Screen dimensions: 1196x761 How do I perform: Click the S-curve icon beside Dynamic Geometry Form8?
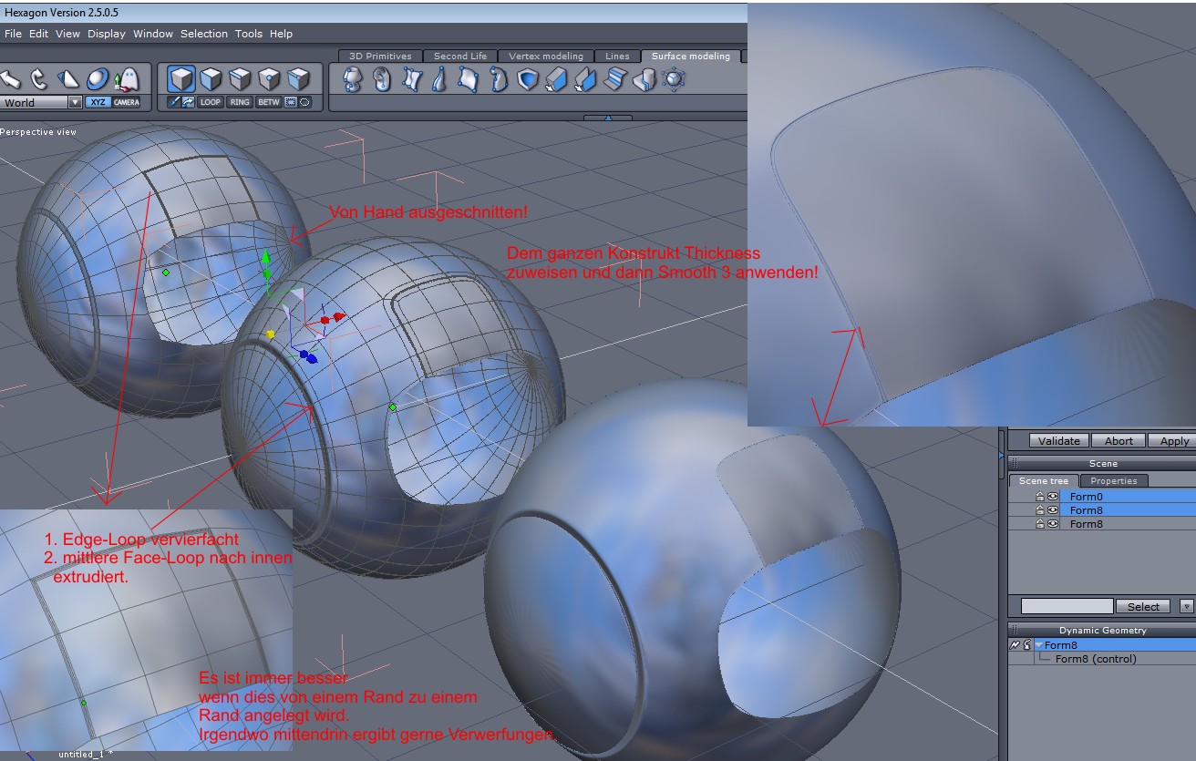pos(1026,644)
